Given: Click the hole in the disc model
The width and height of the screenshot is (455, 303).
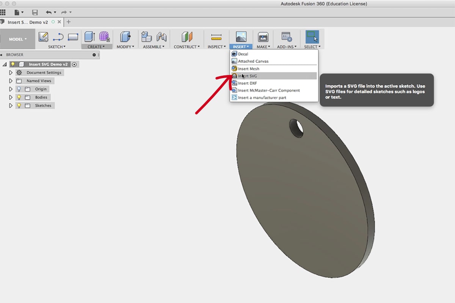Looking at the screenshot, I should 297,128.
